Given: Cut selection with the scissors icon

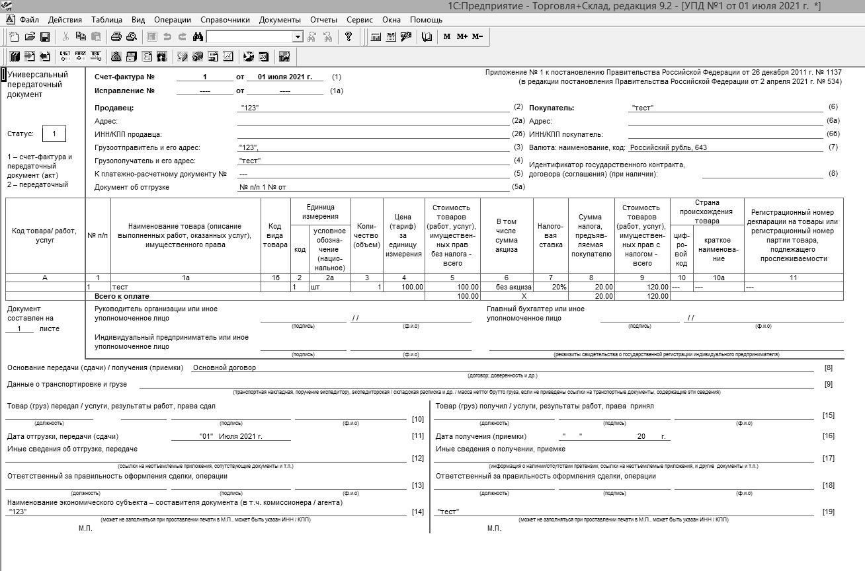Looking at the screenshot, I should point(65,37).
